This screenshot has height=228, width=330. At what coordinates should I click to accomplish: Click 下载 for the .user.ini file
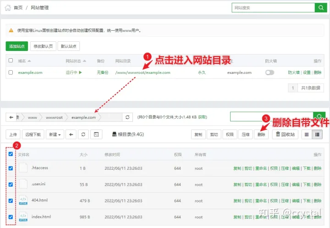coord(307,184)
